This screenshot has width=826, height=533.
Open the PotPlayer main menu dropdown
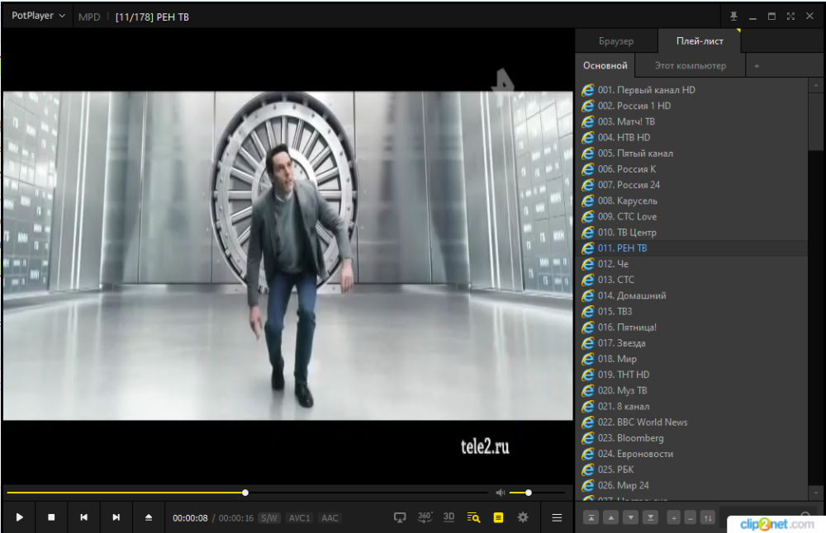[x=38, y=16]
